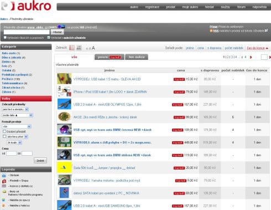Click the aukro logo

click(x=26, y=6)
